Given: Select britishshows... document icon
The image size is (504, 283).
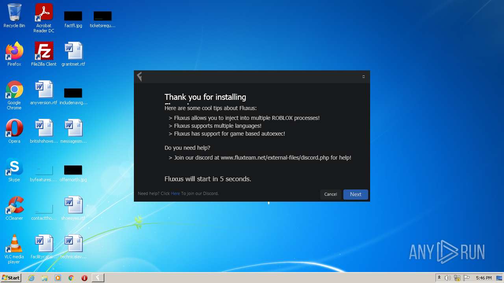Looking at the screenshot, I should pyautogui.click(x=44, y=131).
